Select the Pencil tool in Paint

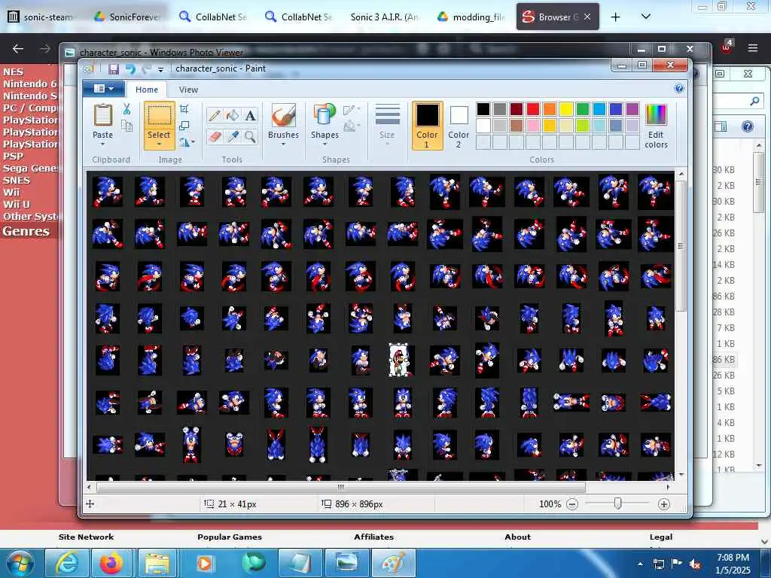(x=215, y=116)
